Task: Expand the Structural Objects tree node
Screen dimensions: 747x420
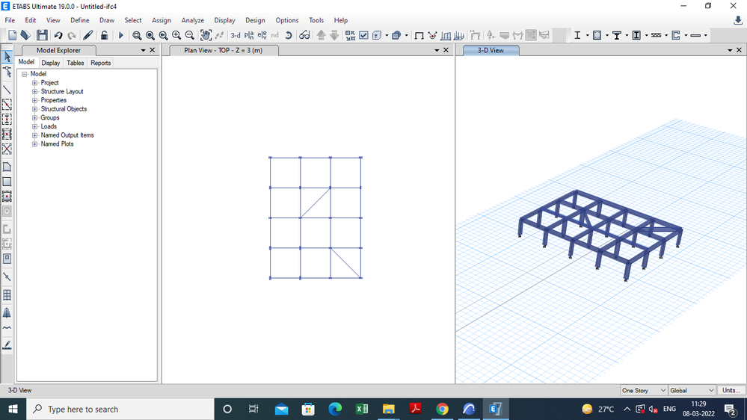Action: click(x=34, y=109)
